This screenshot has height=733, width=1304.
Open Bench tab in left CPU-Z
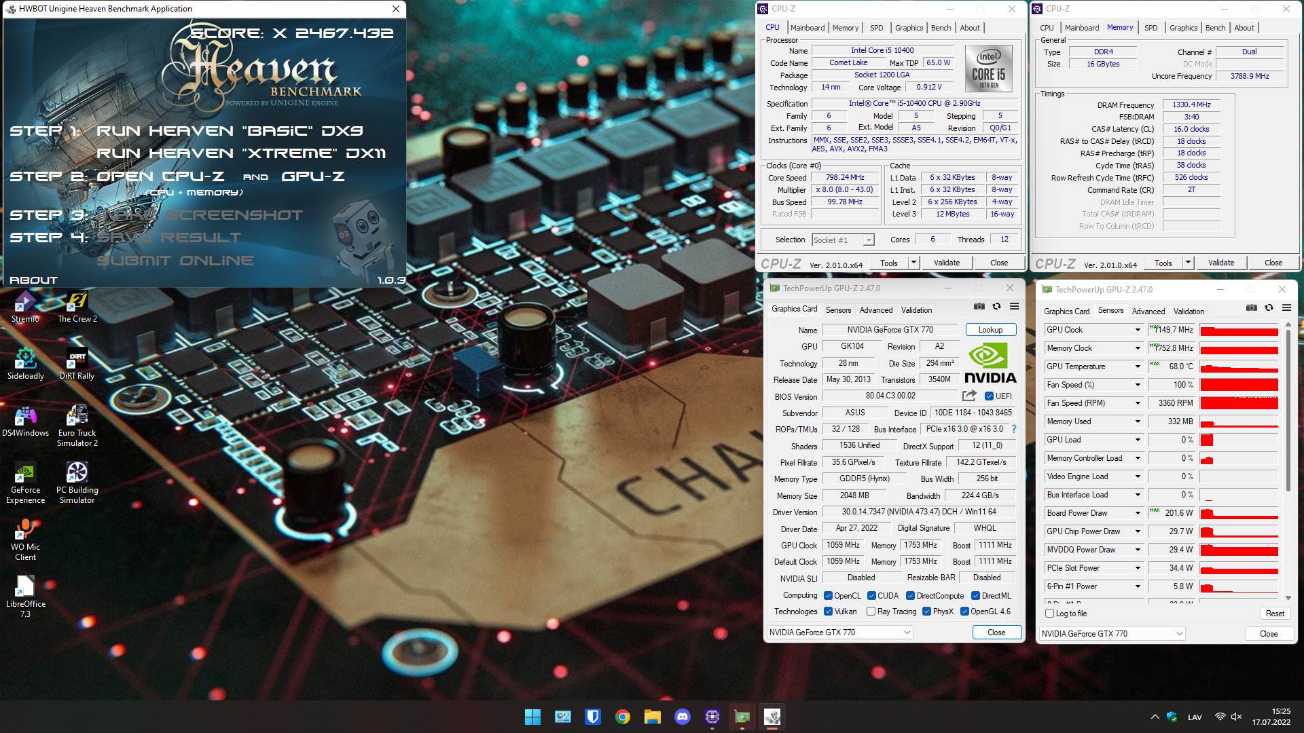pos(941,28)
